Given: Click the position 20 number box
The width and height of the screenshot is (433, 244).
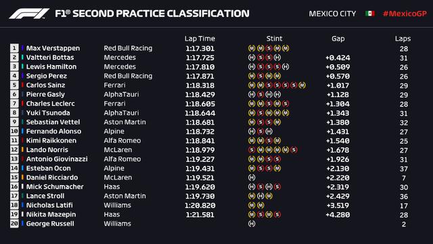Looking at the screenshot, I should click(14, 224).
